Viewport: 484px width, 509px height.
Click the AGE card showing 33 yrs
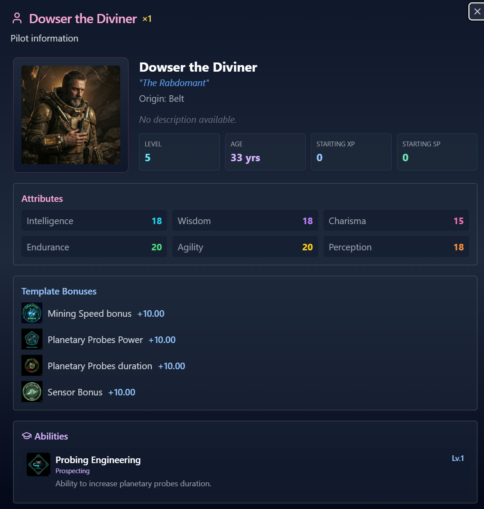[265, 152]
